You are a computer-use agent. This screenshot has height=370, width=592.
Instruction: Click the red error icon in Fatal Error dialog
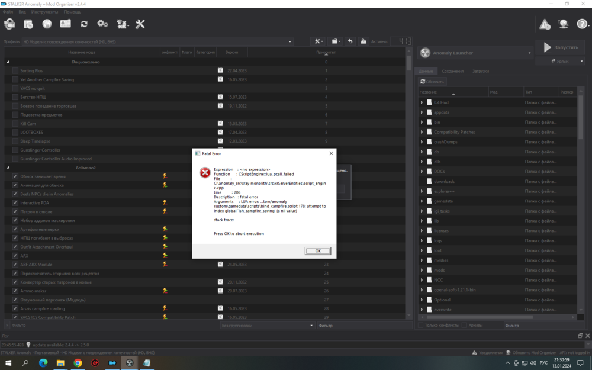(205, 173)
